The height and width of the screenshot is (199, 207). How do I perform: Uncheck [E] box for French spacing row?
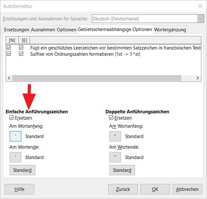click(21, 48)
